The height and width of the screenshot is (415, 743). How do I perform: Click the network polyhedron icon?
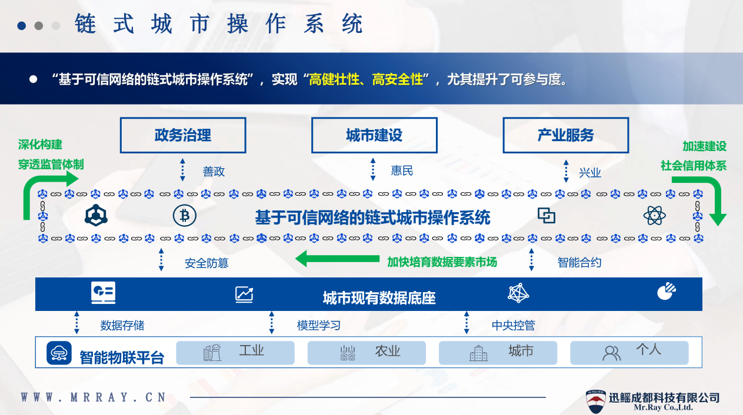[x=518, y=293]
